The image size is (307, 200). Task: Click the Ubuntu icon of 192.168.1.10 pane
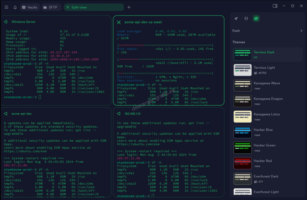(119, 114)
